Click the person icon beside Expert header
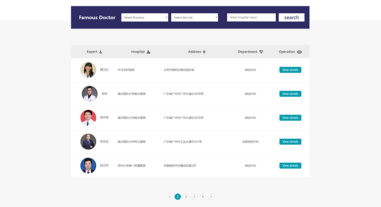The height and width of the screenshot is (207, 381). (x=101, y=52)
